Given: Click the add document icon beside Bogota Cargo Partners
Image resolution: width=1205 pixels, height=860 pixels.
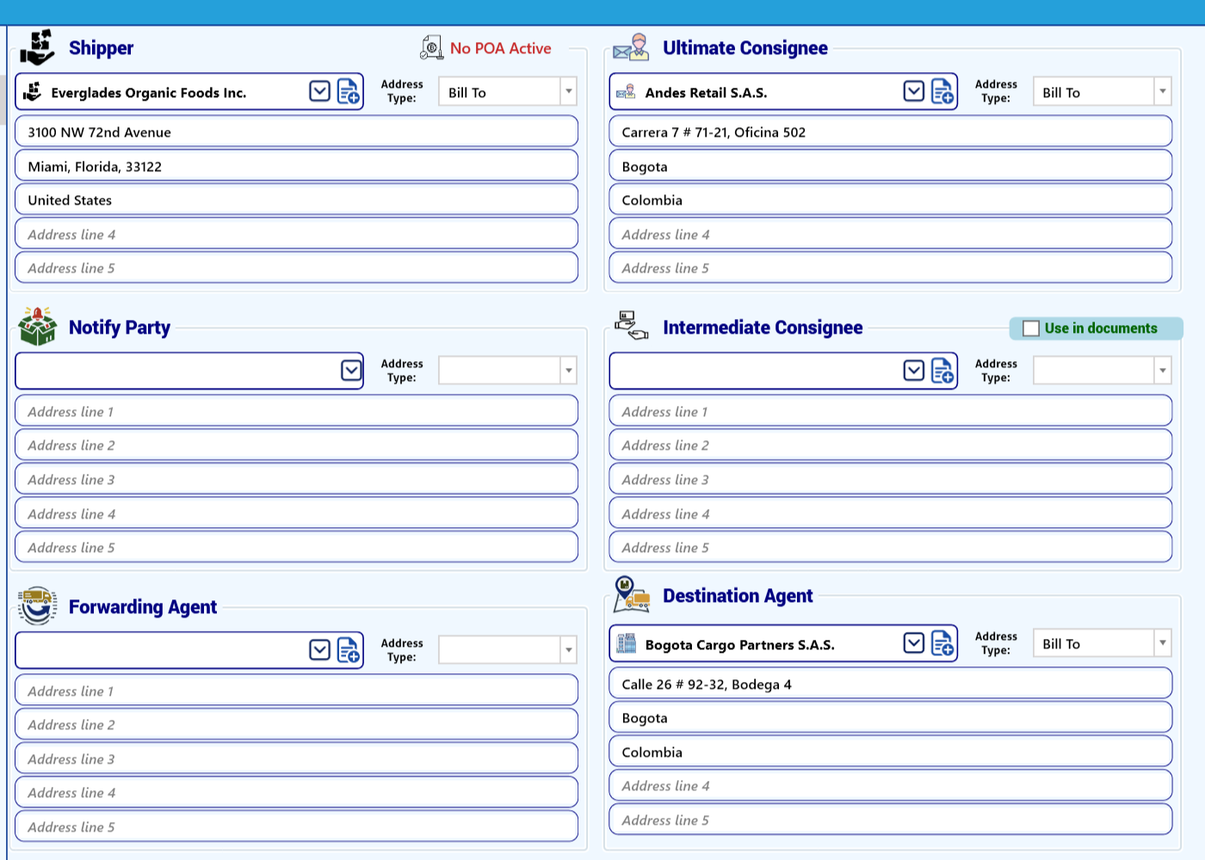Looking at the screenshot, I should (x=942, y=644).
